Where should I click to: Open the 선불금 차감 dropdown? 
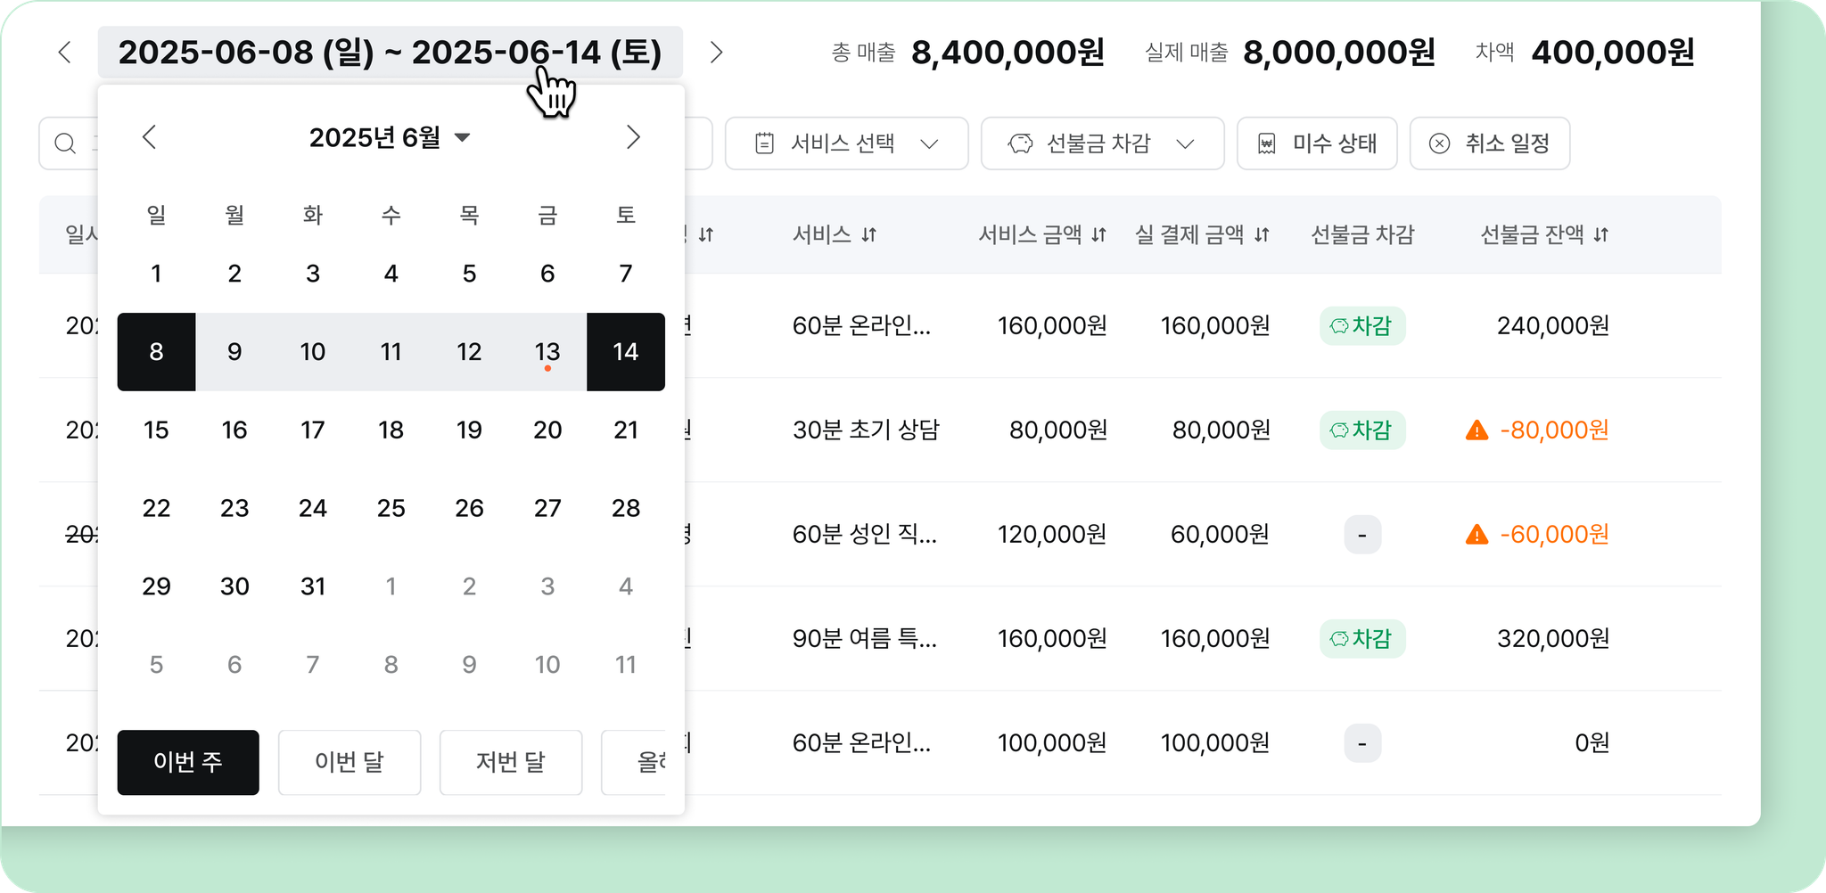coord(1103,143)
